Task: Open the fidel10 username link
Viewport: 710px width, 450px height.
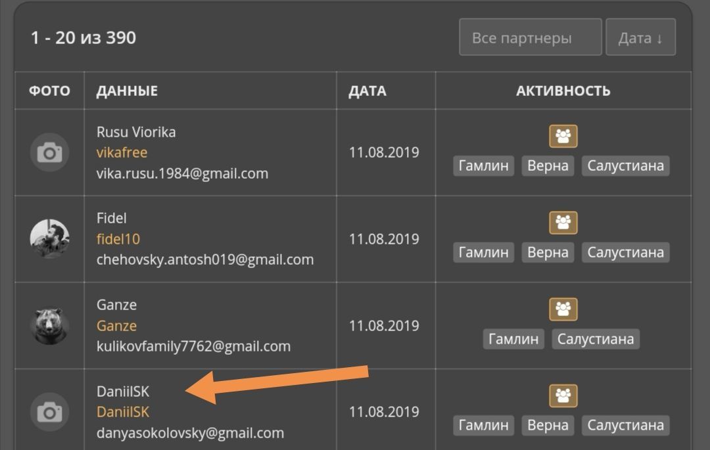Action: (118, 239)
